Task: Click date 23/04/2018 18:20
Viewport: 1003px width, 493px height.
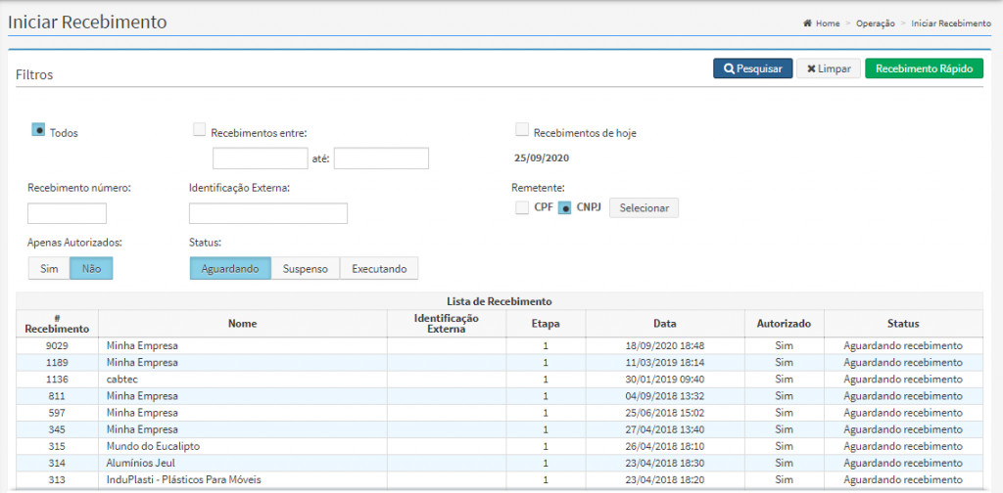Action: pos(665,478)
